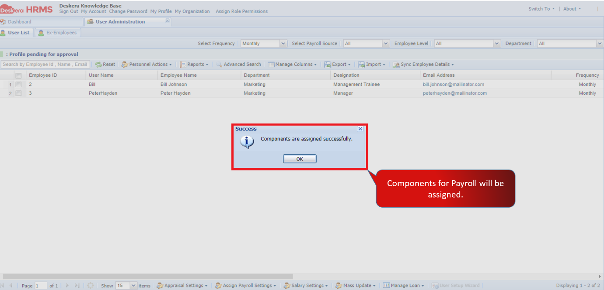The width and height of the screenshot is (604, 290).
Task: Open Manage Loan menu
Action: click(404, 286)
